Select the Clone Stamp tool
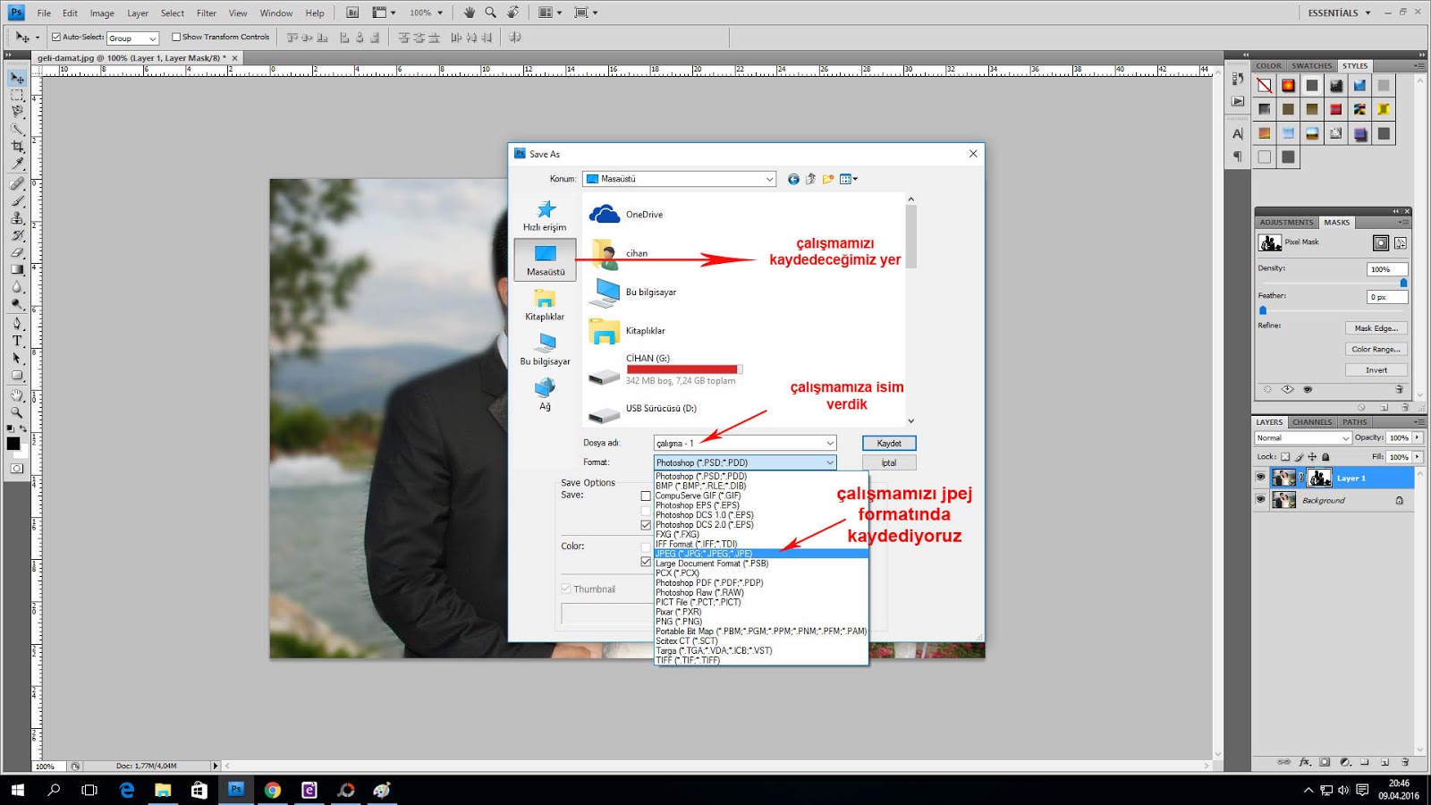1431x805 pixels. coord(17,218)
